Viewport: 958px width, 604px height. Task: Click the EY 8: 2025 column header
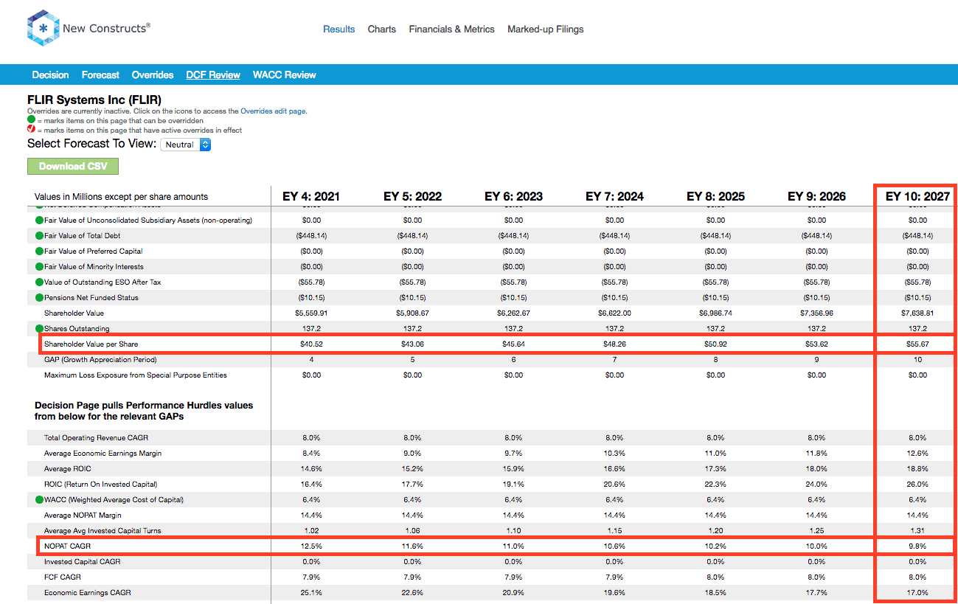(x=715, y=196)
